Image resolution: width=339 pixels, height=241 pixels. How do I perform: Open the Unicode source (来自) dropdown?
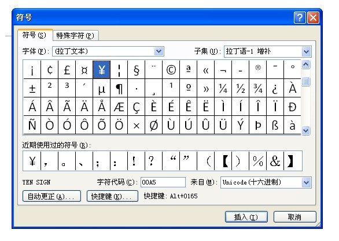306,183
